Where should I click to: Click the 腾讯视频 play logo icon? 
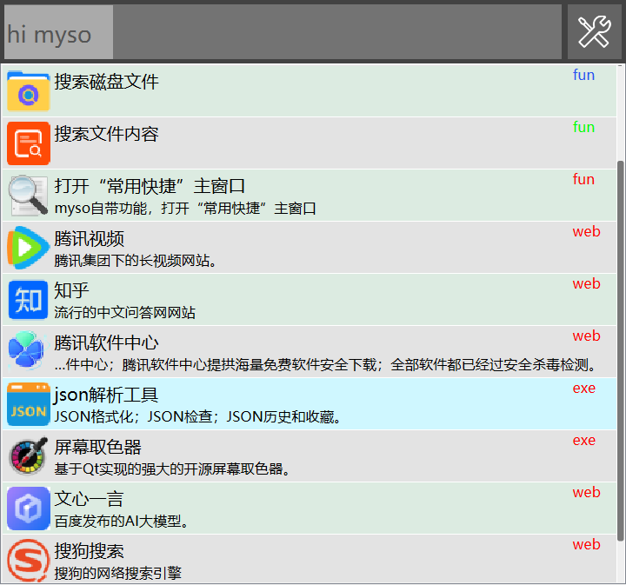tap(29, 248)
